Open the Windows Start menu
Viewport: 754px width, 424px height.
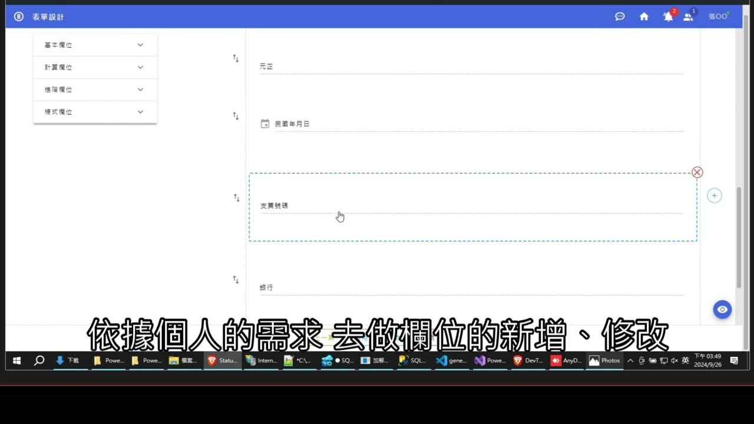(16, 360)
